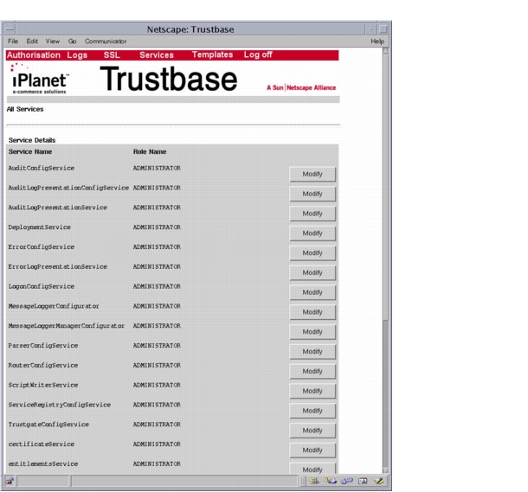This screenshot has width=528, height=492.
Task: Click the iPlanet logo
Action: 40,79
